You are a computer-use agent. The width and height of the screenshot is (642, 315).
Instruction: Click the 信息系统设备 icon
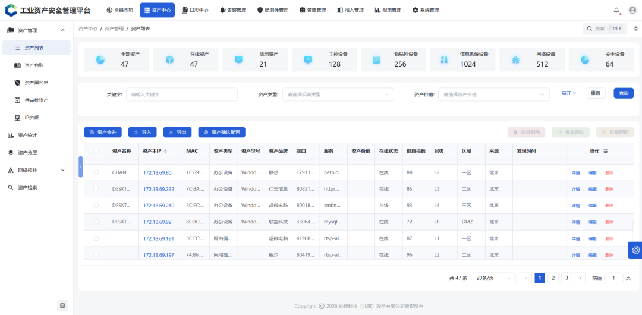pos(444,60)
